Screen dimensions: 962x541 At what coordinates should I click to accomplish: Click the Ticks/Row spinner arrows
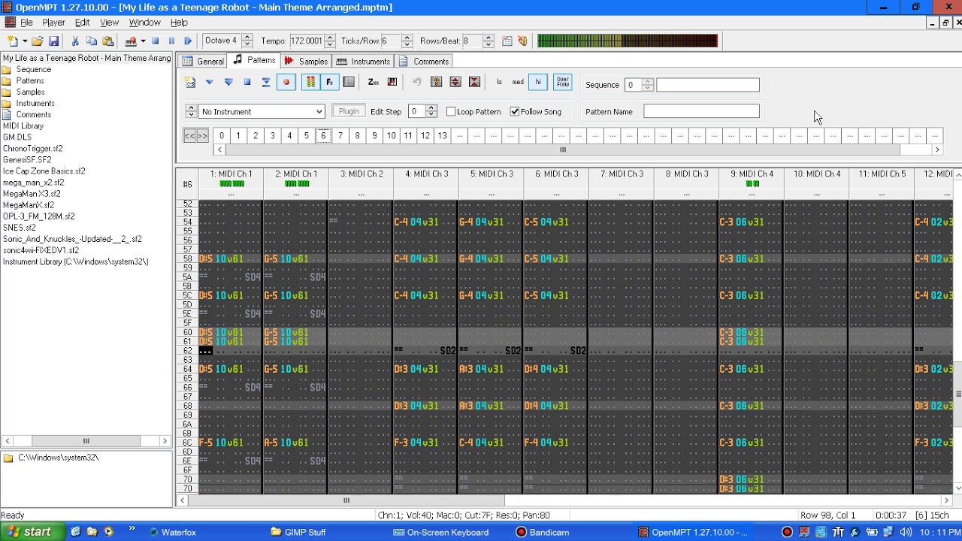point(407,41)
